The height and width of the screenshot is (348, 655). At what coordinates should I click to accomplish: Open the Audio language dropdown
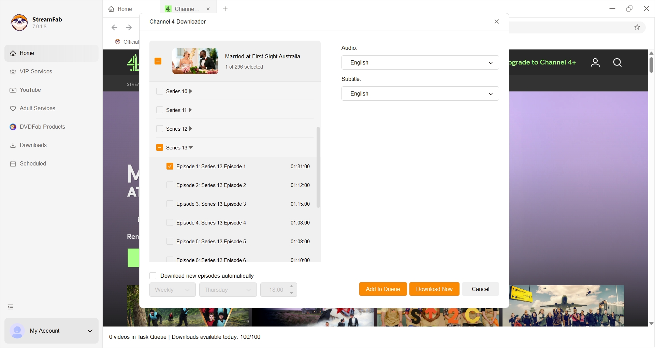point(420,63)
